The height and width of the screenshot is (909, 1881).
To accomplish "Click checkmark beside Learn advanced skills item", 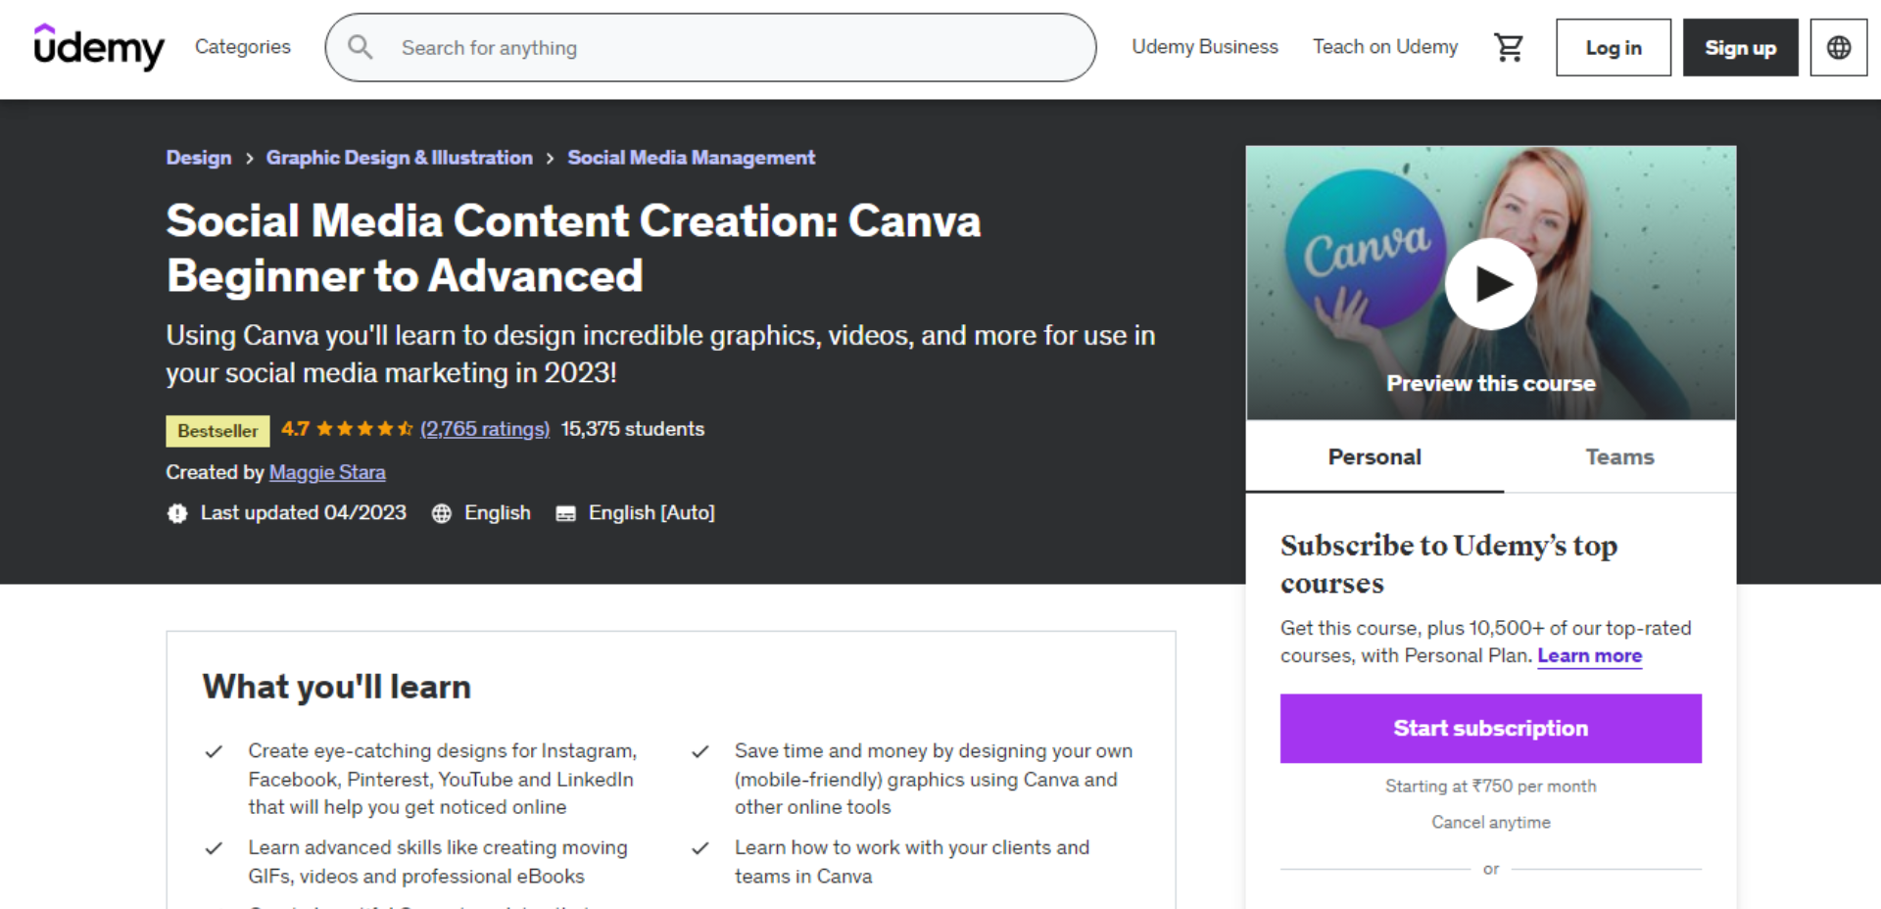I will [214, 848].
